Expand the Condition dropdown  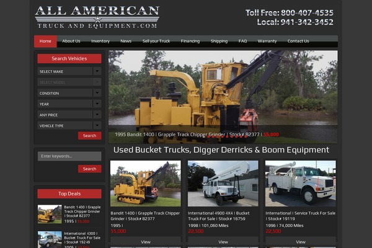pyautogui.click(x=69, y=93)
